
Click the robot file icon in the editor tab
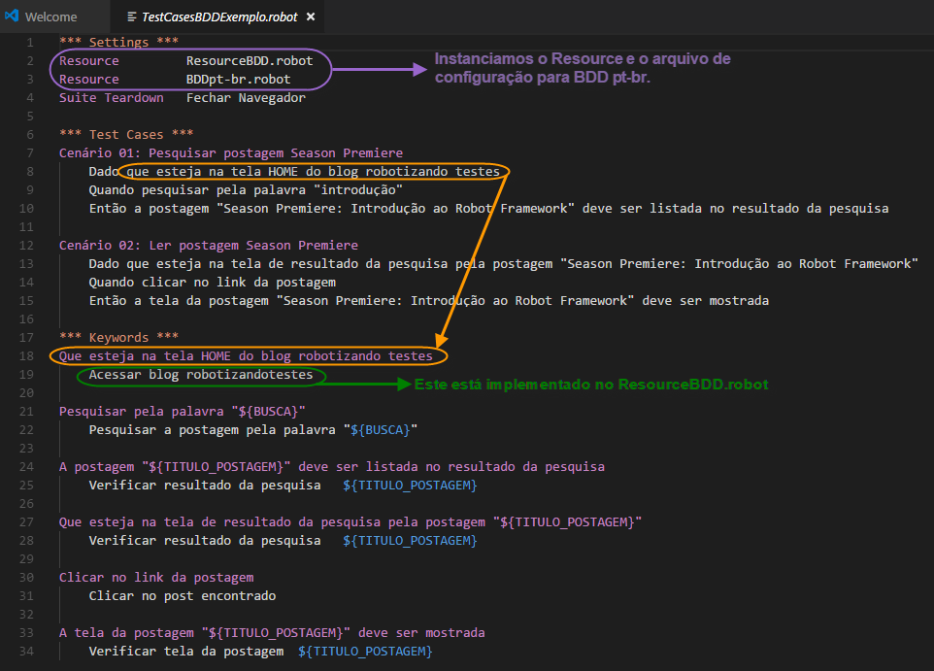tap(130, 17)
